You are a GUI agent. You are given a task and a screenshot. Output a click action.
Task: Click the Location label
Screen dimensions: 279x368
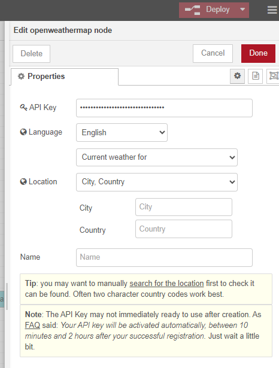pyautogui.click(x=39, y=182)
